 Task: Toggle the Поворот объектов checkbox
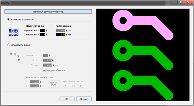(44, 71)
